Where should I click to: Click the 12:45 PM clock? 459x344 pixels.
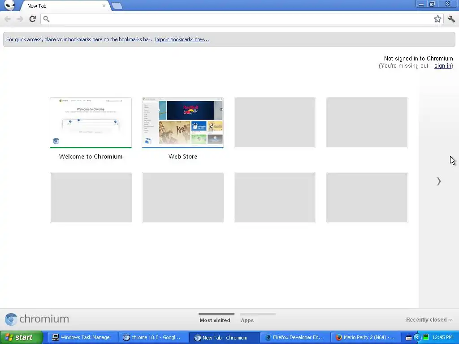click(442, 337)
